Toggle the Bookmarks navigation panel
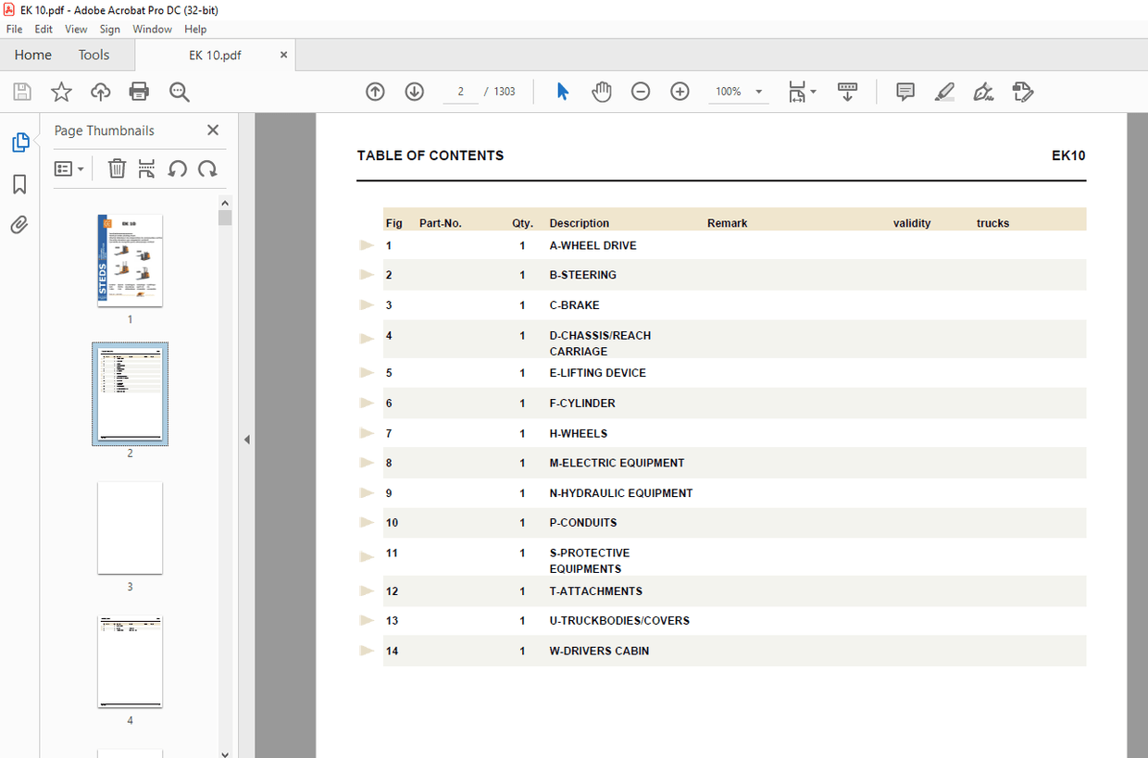This screenshot has width=1148, height=758. 19,185
